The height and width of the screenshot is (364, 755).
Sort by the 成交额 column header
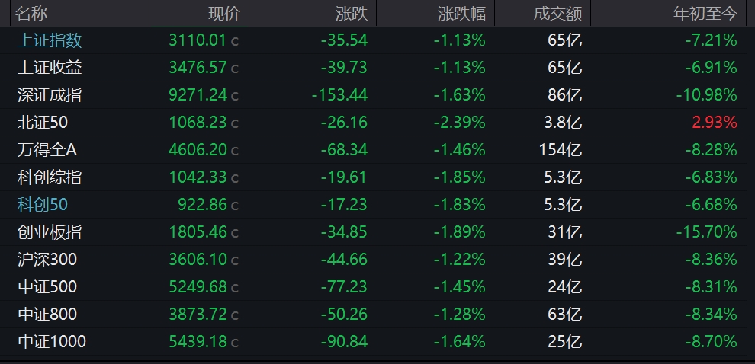pos(557,14)
